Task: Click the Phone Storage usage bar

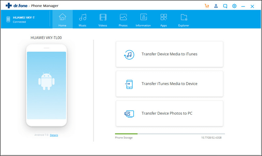Action: [170, 134]
